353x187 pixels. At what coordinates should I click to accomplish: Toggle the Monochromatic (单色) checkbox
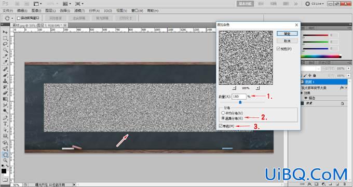221,126
